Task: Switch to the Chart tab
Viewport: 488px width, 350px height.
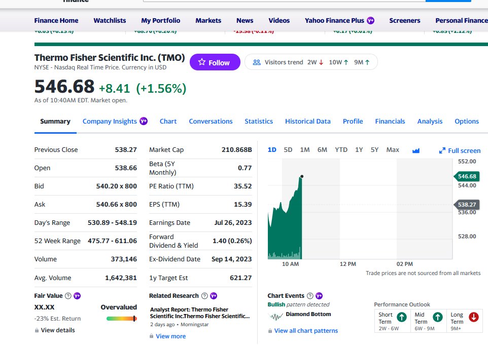Action: pos(168,121)
